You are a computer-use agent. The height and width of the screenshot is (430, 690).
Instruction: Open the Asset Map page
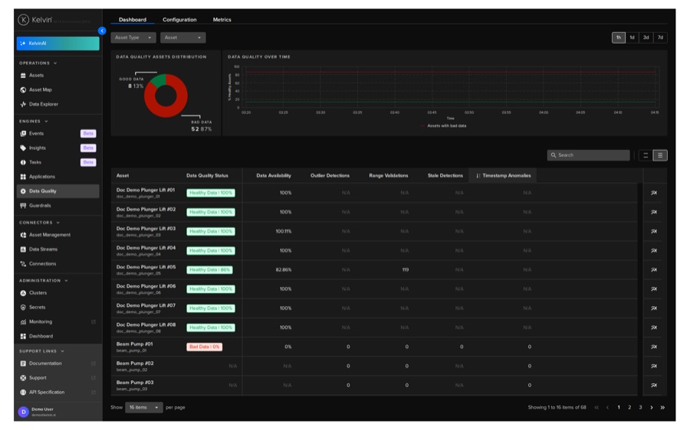click(40, 90)
